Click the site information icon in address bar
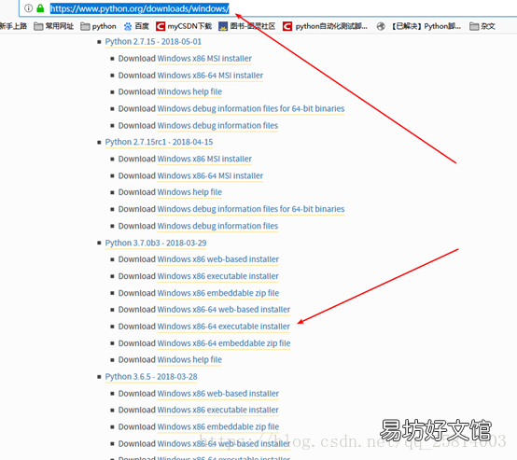Viewport: 517px width, 460px height. tap(29, 8)
